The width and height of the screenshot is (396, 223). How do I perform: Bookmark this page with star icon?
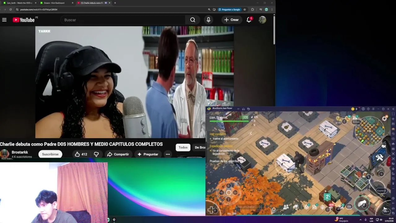click(245, 10)
